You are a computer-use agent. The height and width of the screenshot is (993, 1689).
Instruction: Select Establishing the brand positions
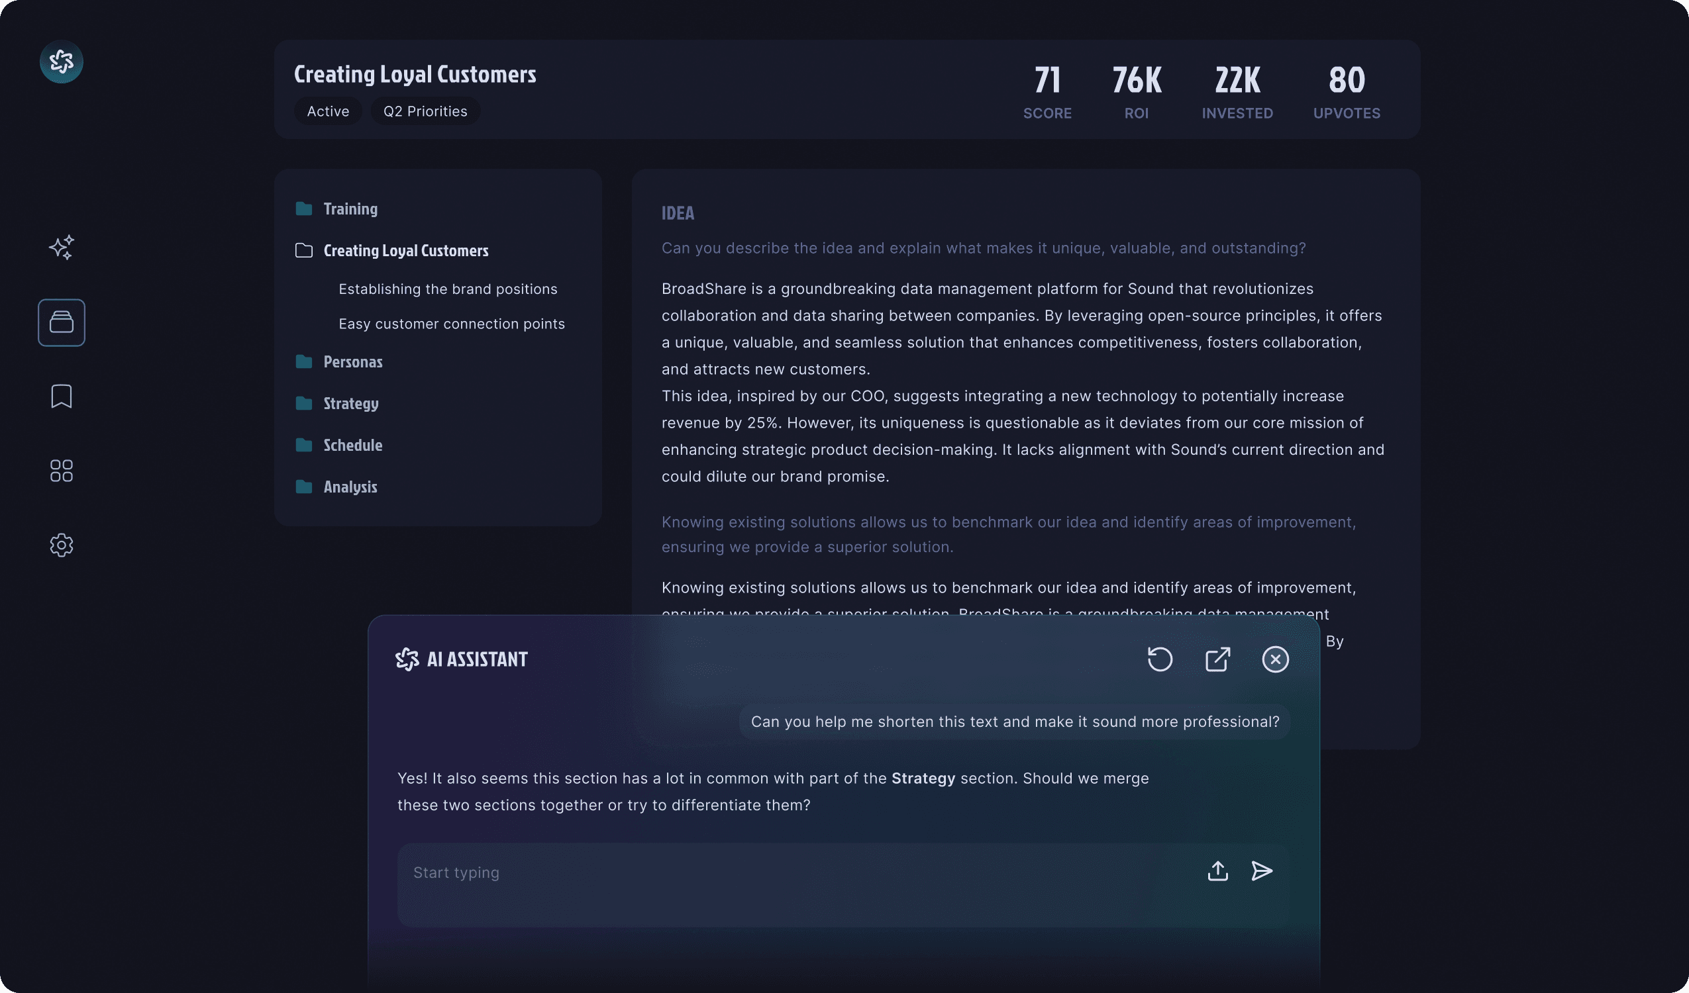click(448, 289)
